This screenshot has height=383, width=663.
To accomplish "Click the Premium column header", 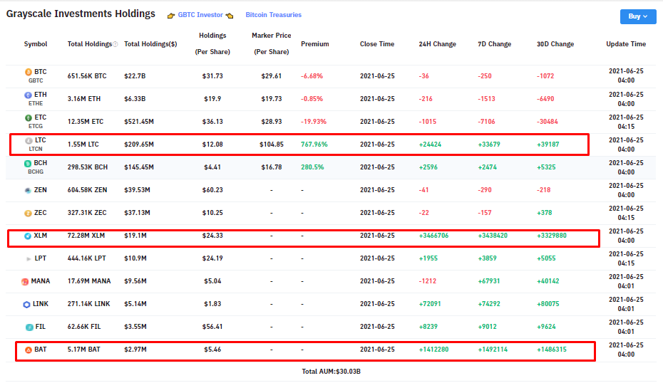I will click(x=315, y=44).
